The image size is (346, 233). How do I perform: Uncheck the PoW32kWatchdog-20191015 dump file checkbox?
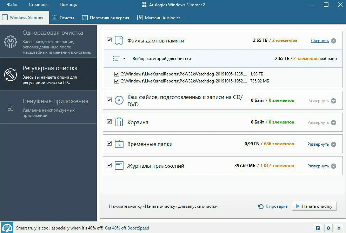tap(117, 81)
